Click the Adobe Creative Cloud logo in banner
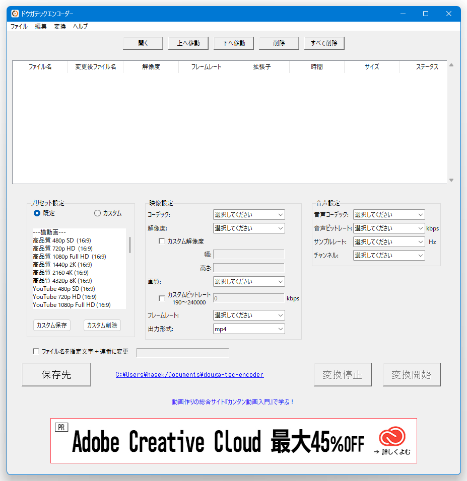The width and height of the screenshot is (467, 481). (x=392, y=436)
